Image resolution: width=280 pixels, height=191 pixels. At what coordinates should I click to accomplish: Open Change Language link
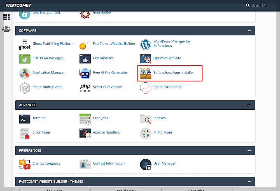pos(46,164)
